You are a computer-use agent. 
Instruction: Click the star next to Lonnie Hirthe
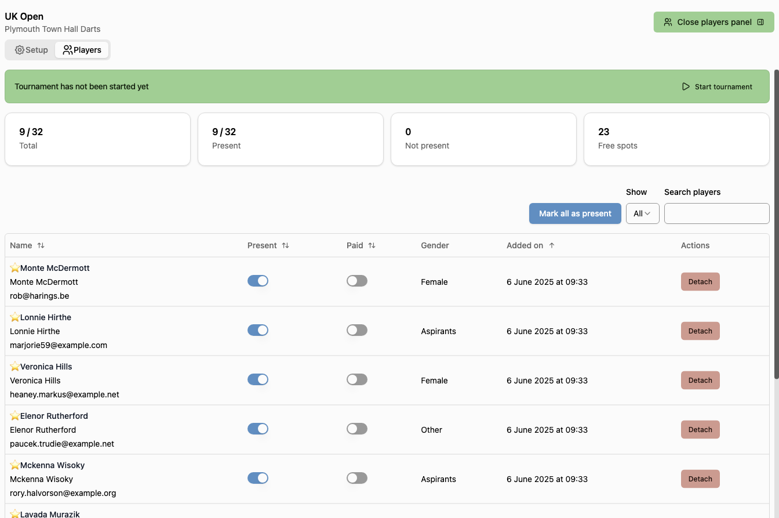point(15,317)
